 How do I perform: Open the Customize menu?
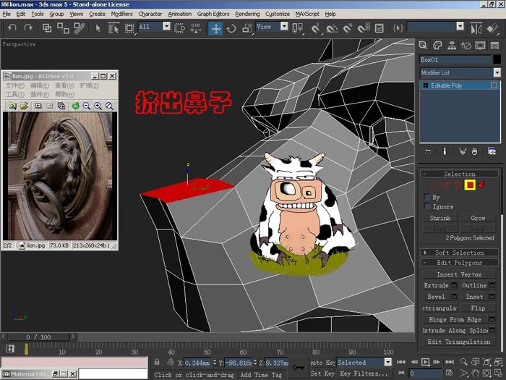click(277, 14)
